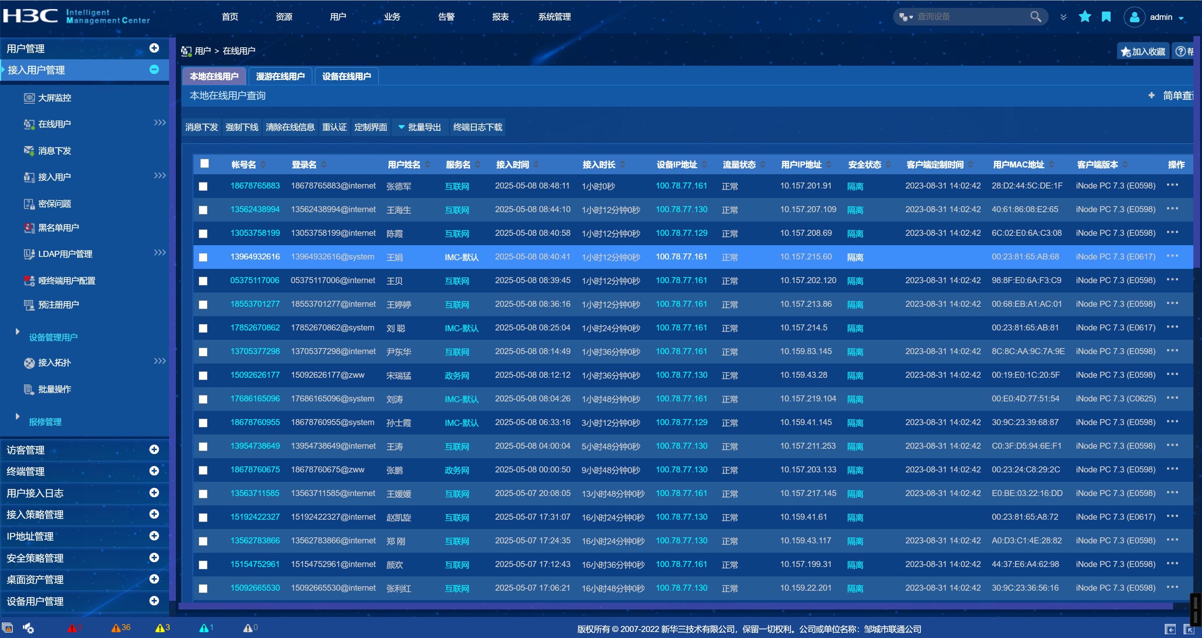
Task: Open the 系统管理 top menu
Action: coord(554,17)
